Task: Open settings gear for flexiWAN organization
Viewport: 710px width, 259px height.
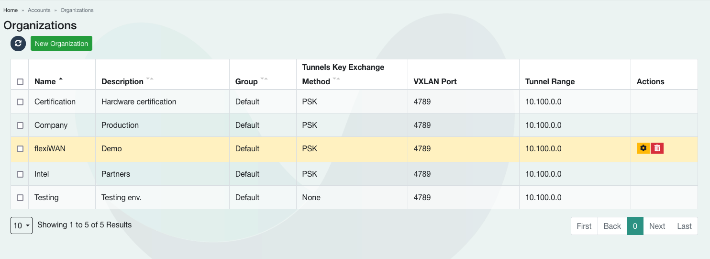Action: [643, 148]
